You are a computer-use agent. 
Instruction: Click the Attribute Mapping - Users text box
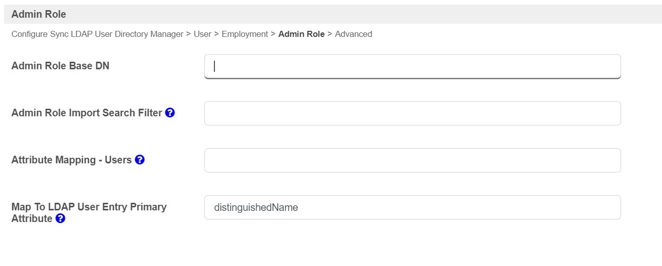click(412, 160)
